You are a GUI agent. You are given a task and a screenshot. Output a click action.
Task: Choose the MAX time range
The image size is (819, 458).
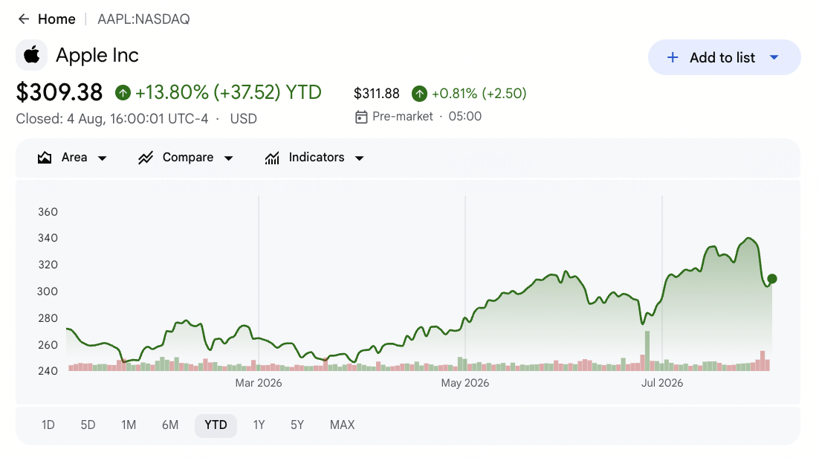tap(342, 425)
